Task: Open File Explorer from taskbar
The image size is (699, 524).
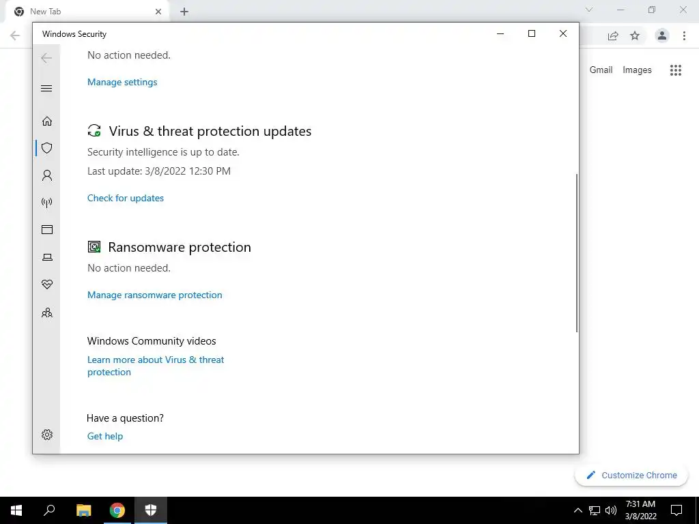Action: 83,510
